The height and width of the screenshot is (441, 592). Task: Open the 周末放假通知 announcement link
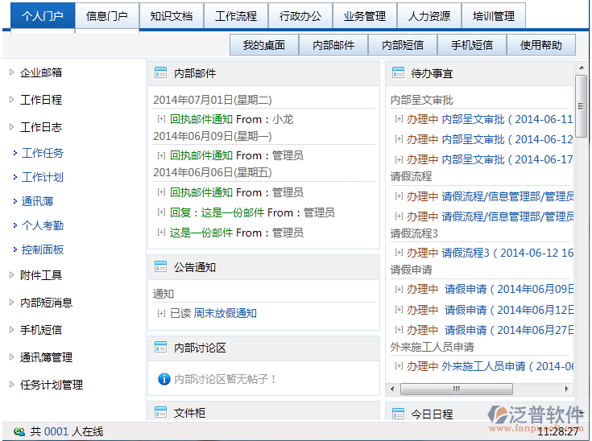226,313
